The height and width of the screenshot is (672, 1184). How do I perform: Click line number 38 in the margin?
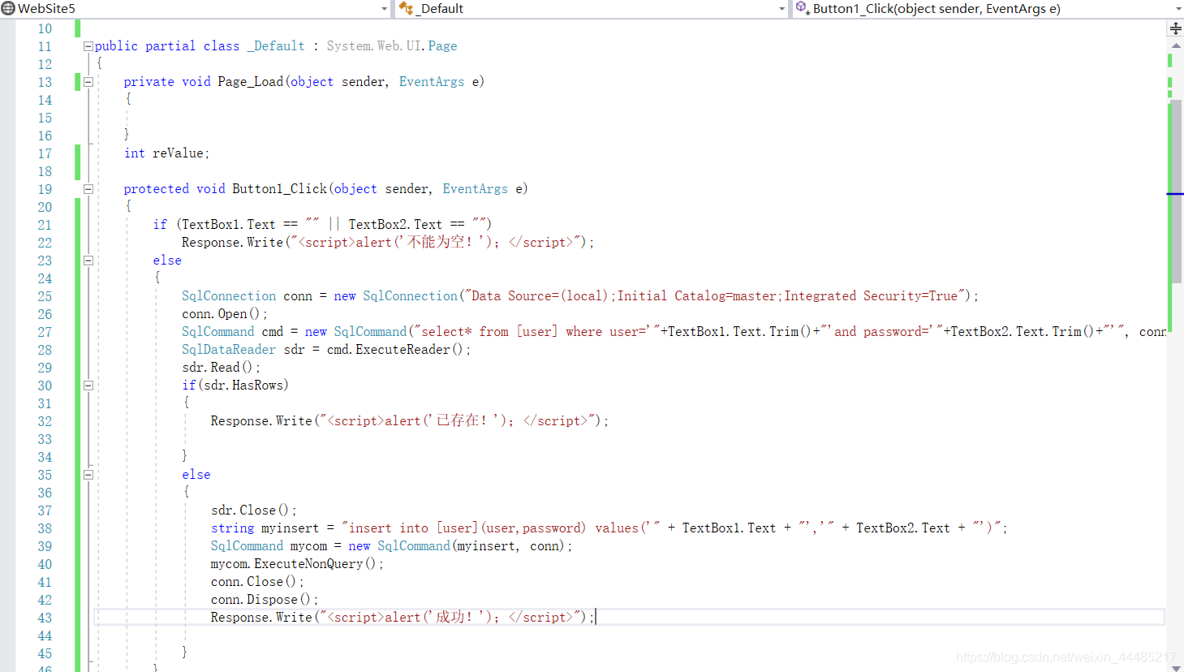tap(45, 528)
